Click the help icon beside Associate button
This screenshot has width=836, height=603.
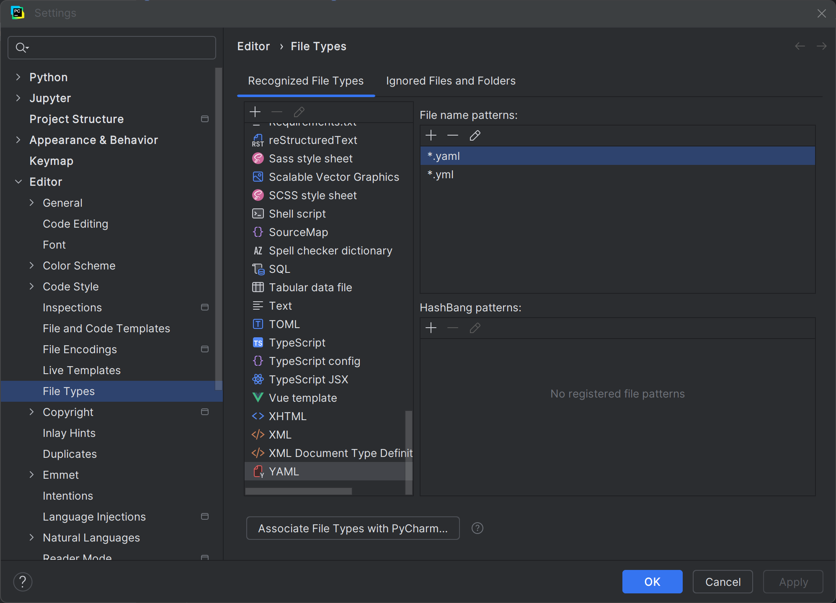click(477, 528)
